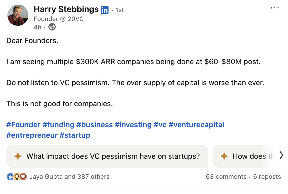Click the '4h' post timestamp
The image size is (288, 194).
[37, 27]
